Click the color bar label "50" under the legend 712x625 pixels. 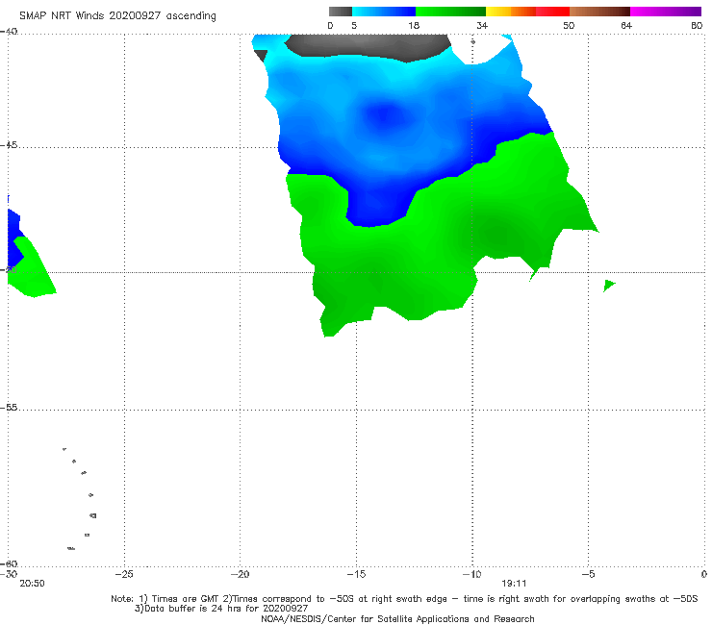[569, 26]
